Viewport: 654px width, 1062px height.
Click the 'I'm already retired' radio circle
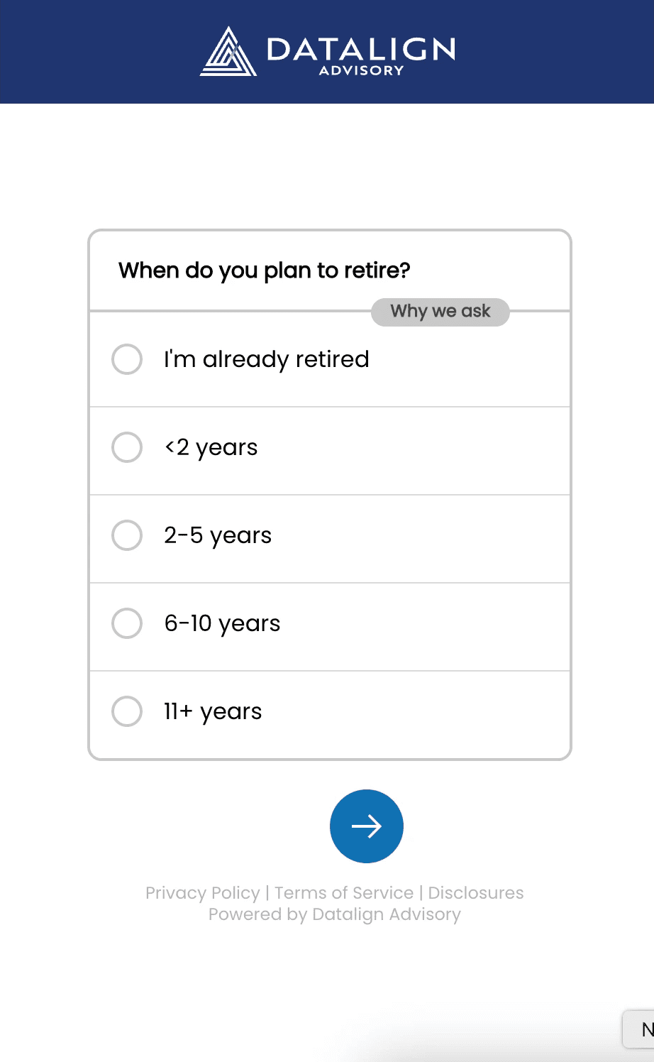click(127, 359)
